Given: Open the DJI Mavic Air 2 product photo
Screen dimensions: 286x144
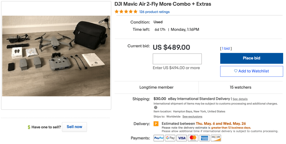Looking at the screenshot, I should point(56,56).
